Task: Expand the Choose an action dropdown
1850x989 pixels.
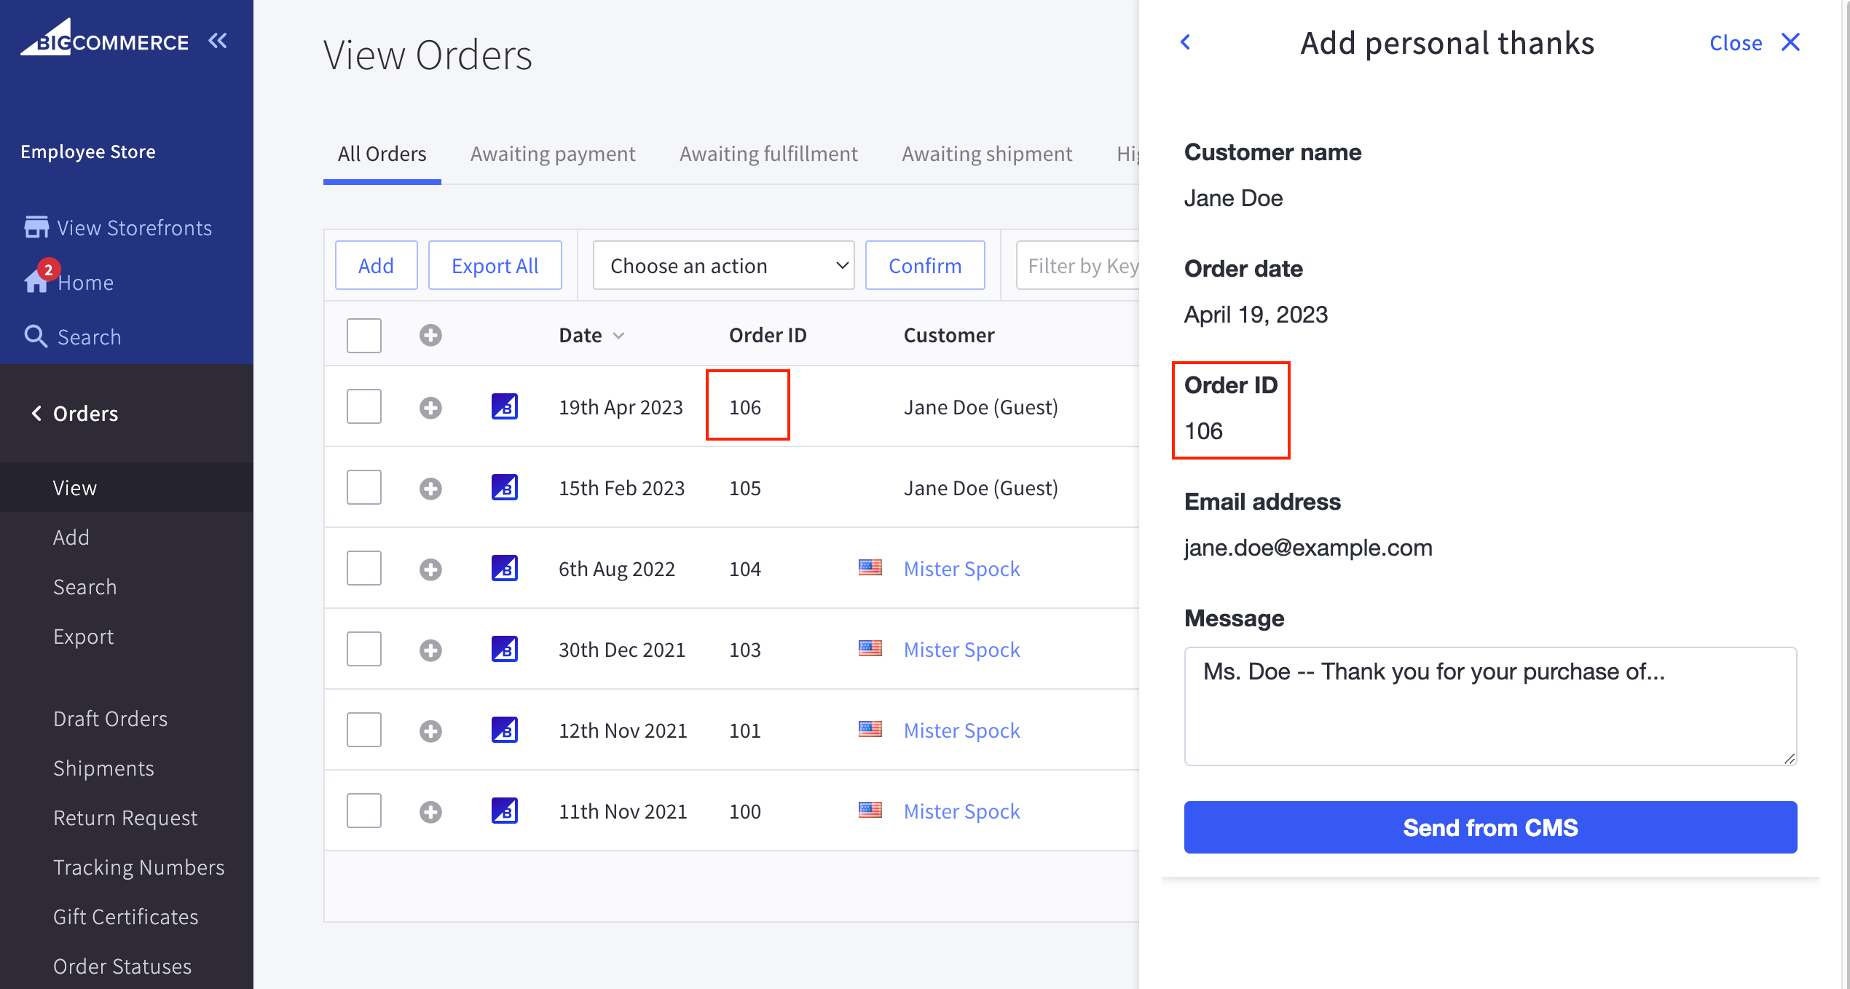Action: point(720,264)
